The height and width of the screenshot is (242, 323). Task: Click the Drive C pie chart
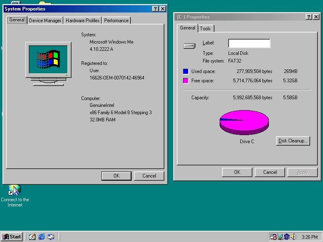[244, 122]
